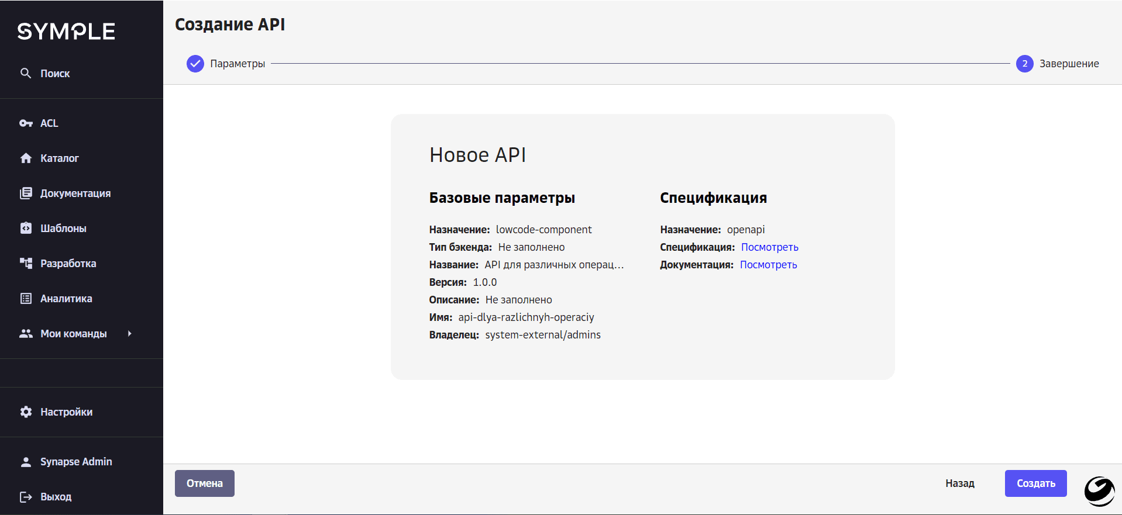Open Мои команды menu
Screen dimensions: 1122x515
[x=74, y=334]
